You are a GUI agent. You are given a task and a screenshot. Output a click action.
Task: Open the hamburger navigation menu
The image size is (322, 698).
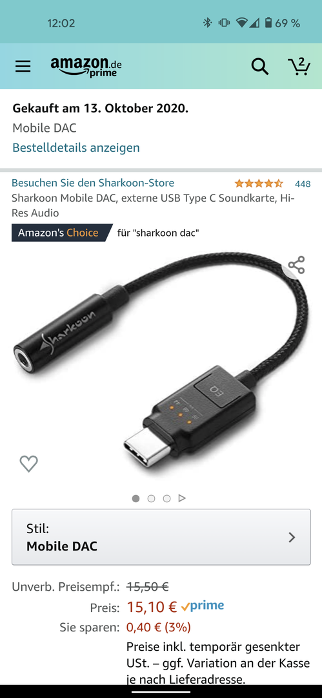click(23, 67)
